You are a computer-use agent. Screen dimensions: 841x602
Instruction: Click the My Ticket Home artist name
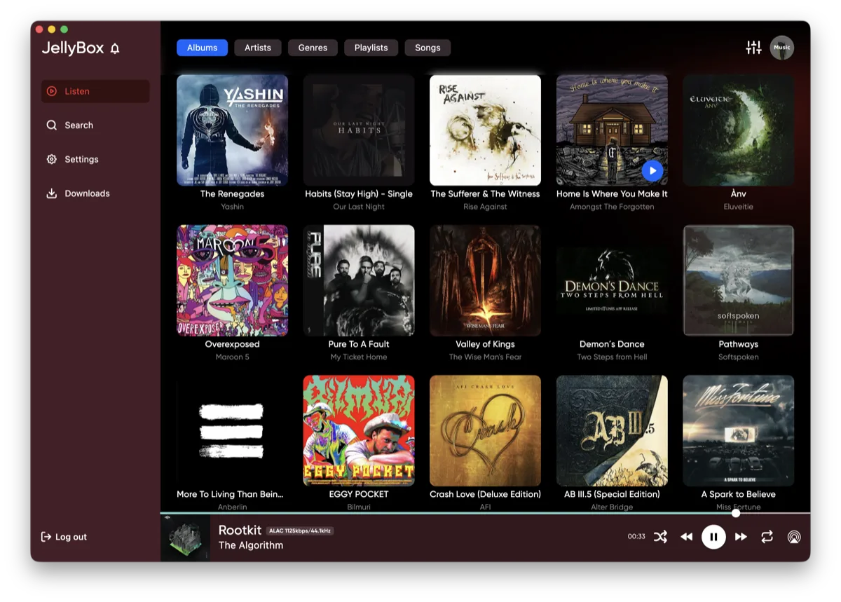pyautogui.click(x=359, y=357)
